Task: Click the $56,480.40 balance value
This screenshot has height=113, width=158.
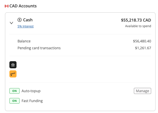Action: [142, 41]
